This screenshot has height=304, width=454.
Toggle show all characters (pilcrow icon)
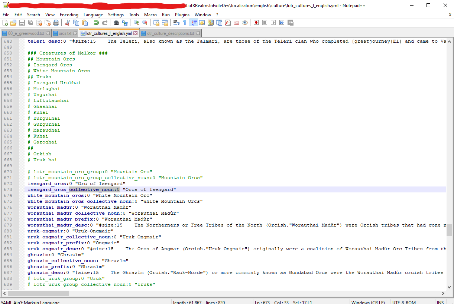(x=185, y=23)
